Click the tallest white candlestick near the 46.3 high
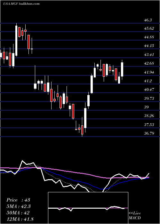Viewport: 160px width, 224px height. tap(16, 40)
